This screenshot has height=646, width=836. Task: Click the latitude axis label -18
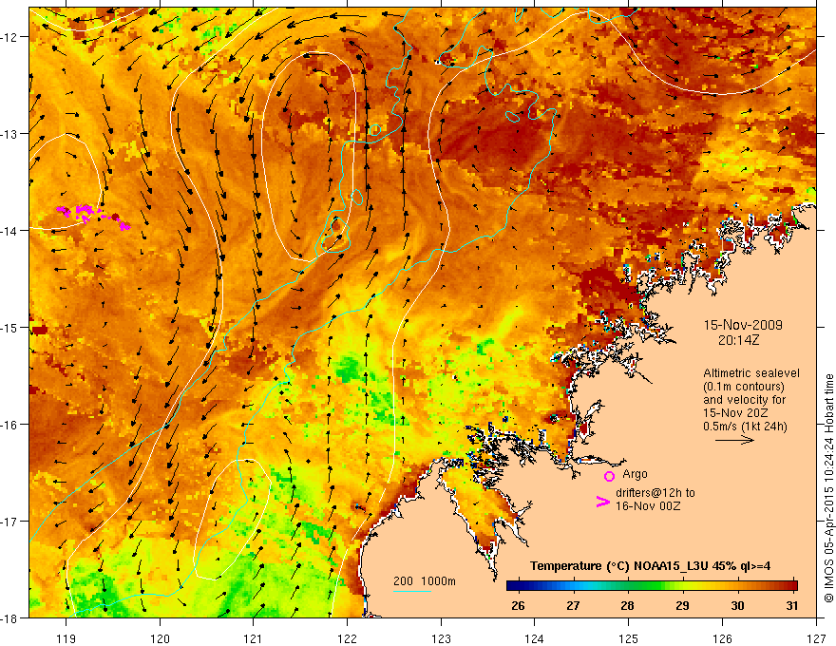(x=9, y=617)
